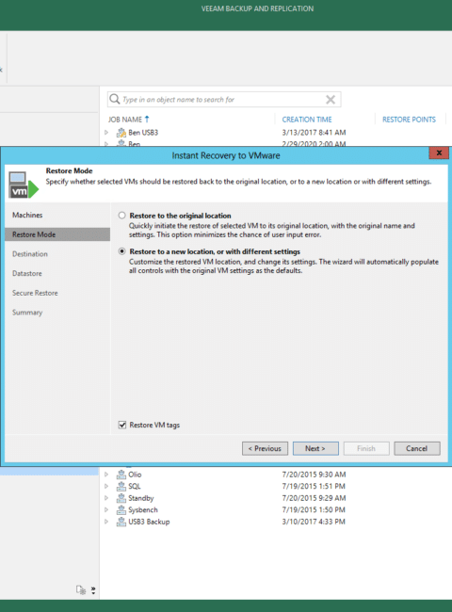Click the Next button

click(315, 448)
